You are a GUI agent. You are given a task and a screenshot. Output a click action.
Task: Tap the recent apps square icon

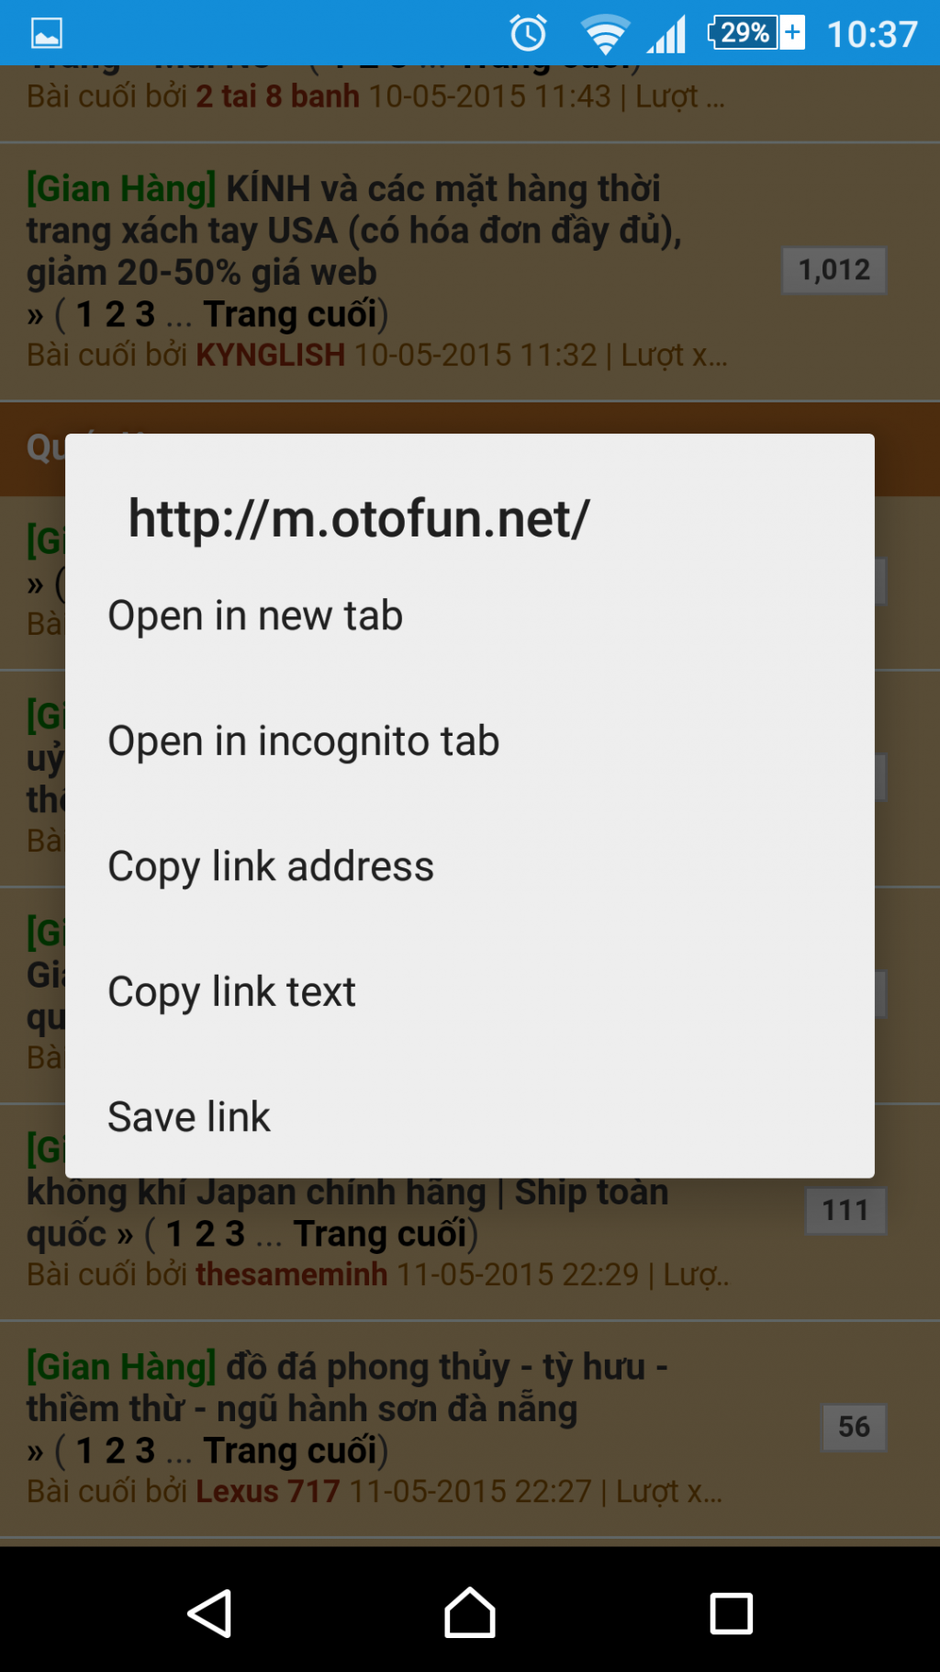[x=731, y=1613]
